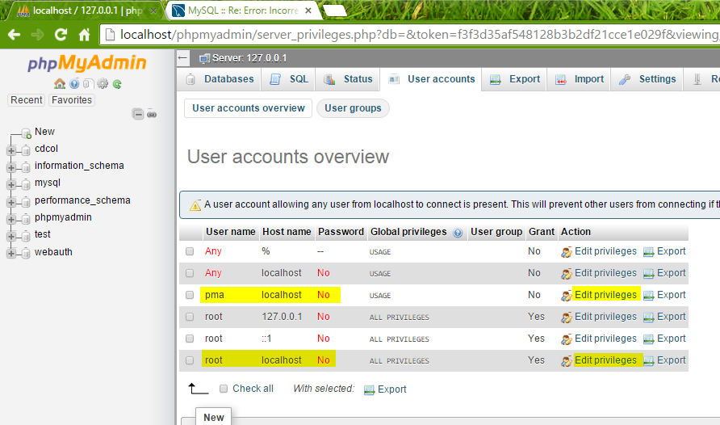Open the SQL tab

pyautogui.click(x=289, y=79)
